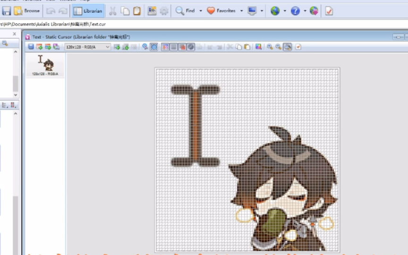Image resolution: width=408 pixels, height=255 pixels.
Task: Click the blue Help question mark icon
Action: [295, 11]
